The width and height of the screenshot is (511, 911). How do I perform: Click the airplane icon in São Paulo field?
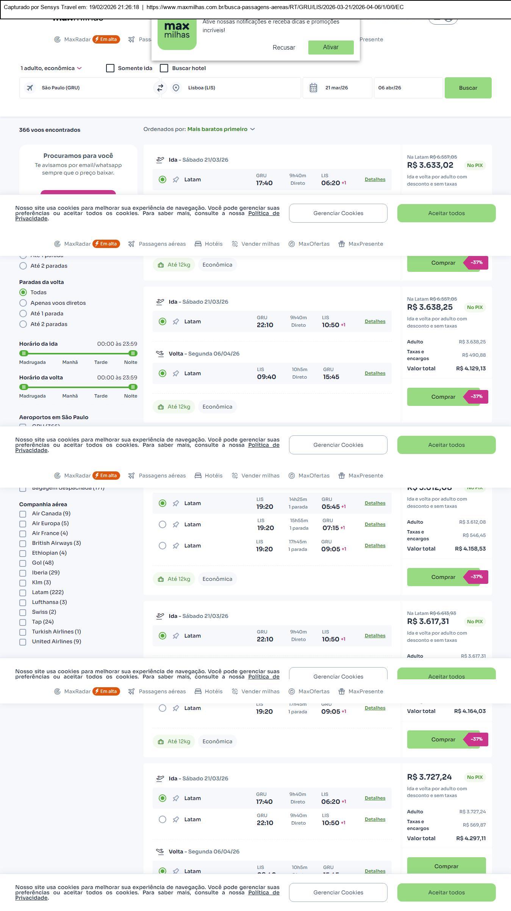coord(30,88)
